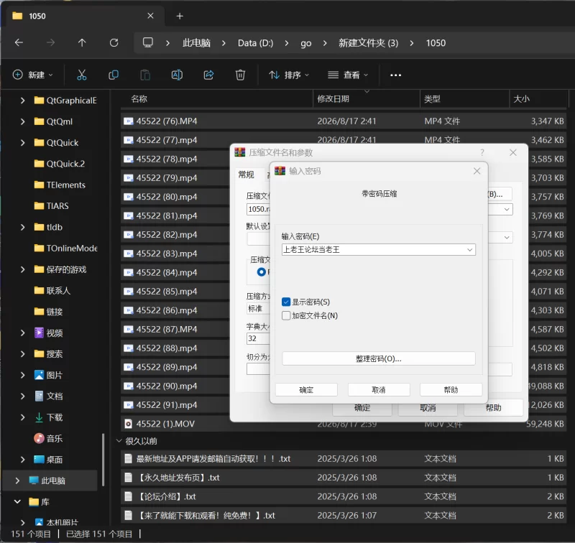Click 帮助 in the password dialog
Screen dimensions: 575x543
(x=451, y=390)
